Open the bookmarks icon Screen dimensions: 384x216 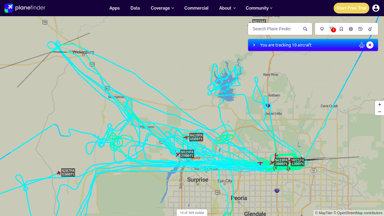click(341, 29)
